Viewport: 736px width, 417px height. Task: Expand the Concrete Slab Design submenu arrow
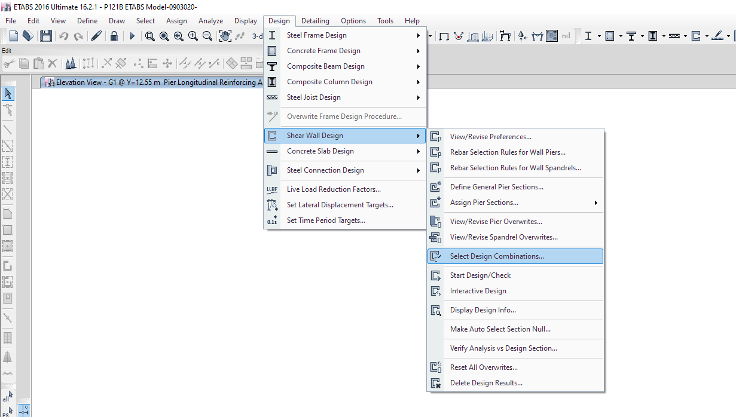419,151
